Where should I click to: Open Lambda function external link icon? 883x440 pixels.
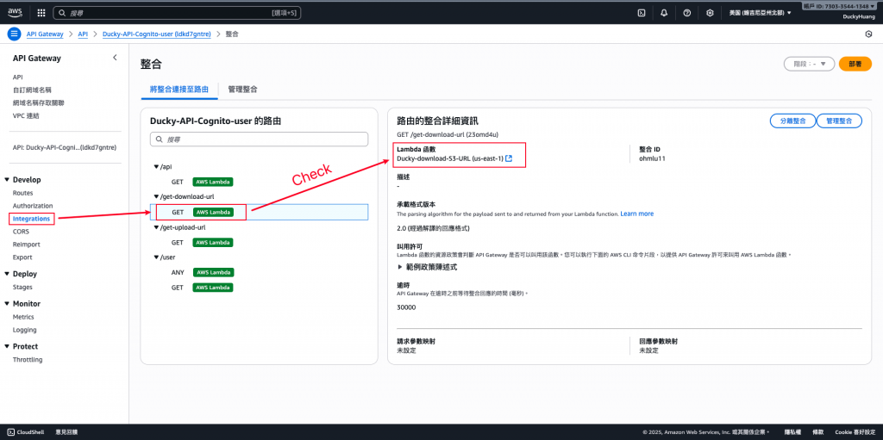509,158
